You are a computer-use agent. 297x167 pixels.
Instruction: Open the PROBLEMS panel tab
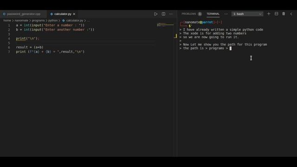(189, 14)
